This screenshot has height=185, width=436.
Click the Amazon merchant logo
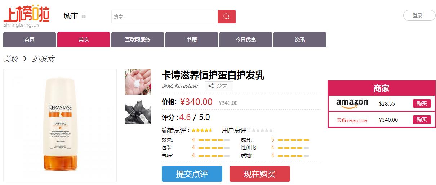pos(352,103)
